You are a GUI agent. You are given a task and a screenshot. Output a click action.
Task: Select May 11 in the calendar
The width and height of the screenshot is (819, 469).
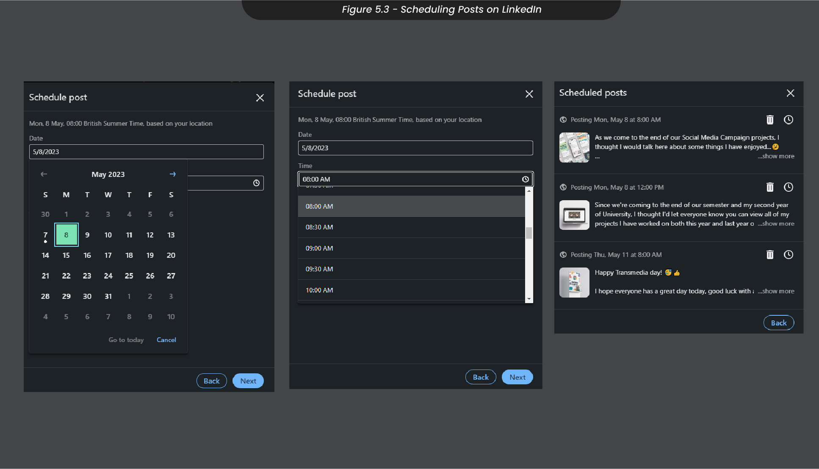(129, 235)
